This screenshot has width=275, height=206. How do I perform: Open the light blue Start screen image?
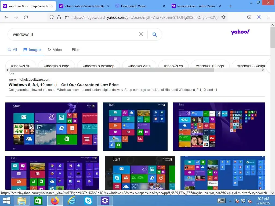(x=223, y=173)
